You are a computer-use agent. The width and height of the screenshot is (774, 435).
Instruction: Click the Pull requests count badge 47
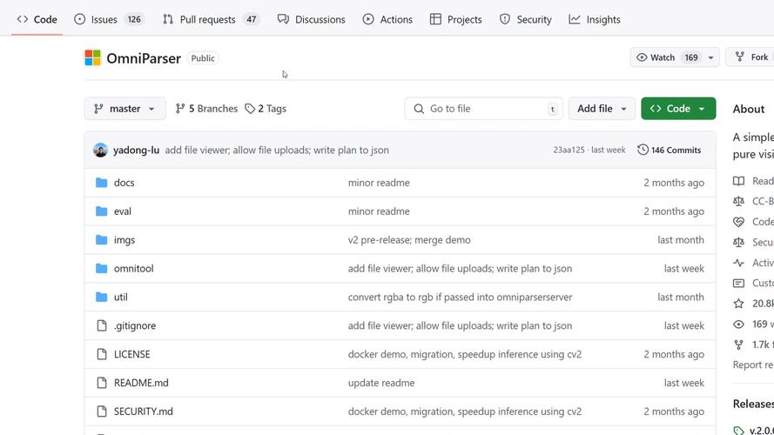(252, 19)
